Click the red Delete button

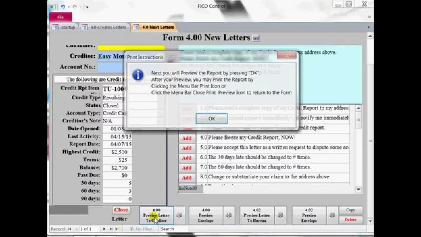(x=350, y=220)
